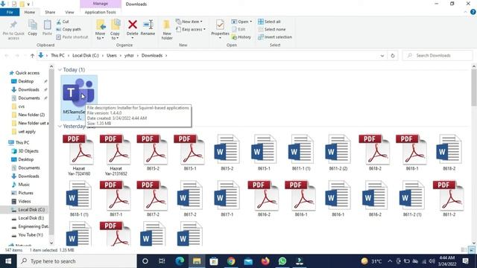The image size is (477, 268).
Task: Collapse the Today (1) group
Action: tap(60, 70)
